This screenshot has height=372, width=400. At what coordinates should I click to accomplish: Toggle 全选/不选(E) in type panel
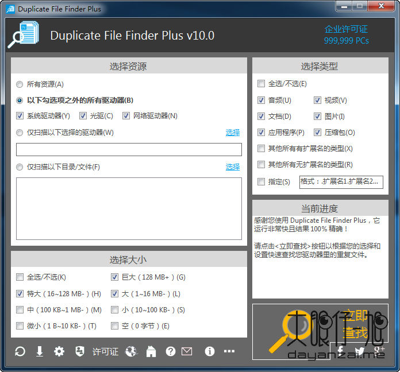pos(261,84)
